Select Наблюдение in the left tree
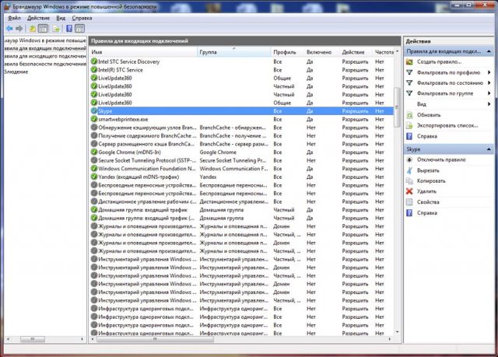Screen dimensions: 498x357 click(16, 72)
